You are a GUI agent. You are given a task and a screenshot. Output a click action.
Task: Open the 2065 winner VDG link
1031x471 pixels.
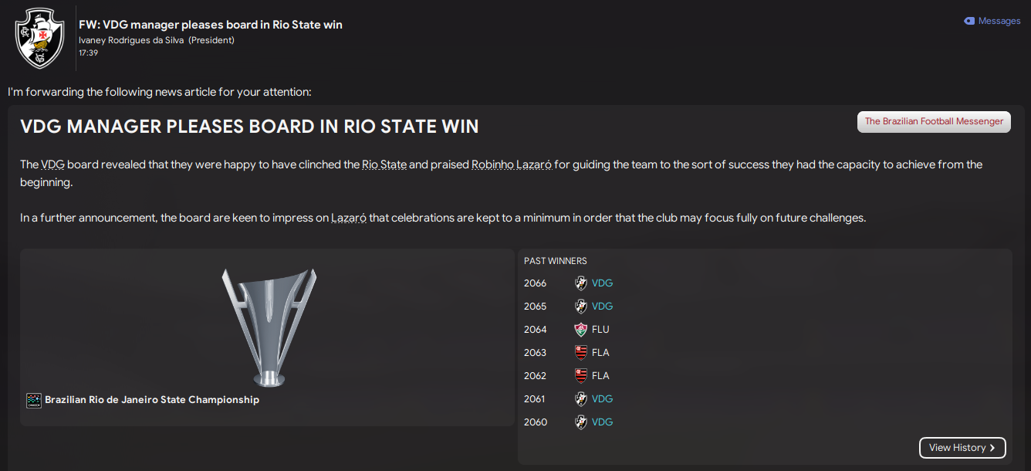point(602,307)
